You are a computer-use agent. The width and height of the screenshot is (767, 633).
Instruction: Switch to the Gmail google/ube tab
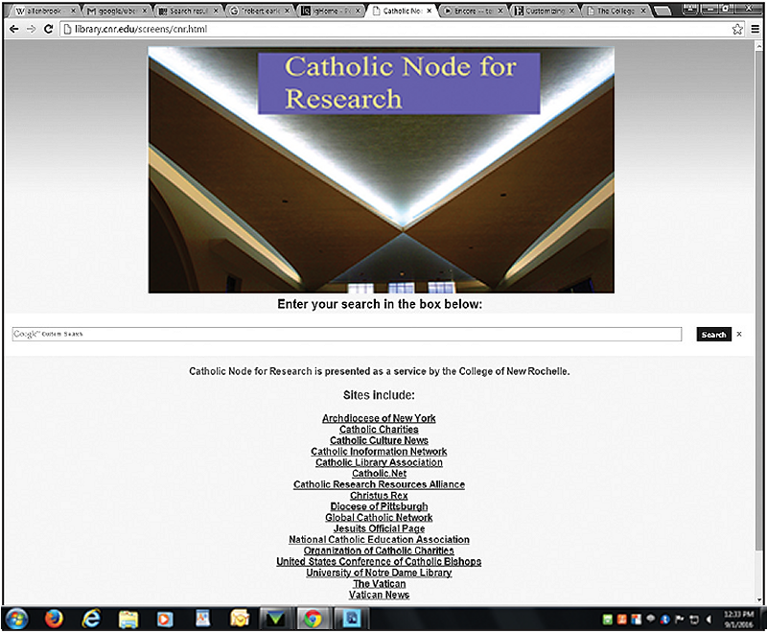point(117,11)
